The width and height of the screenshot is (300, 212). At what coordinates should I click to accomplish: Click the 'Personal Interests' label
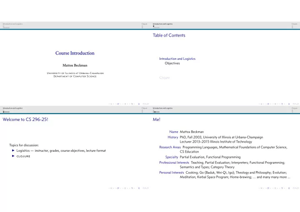[x=171, y=173]
